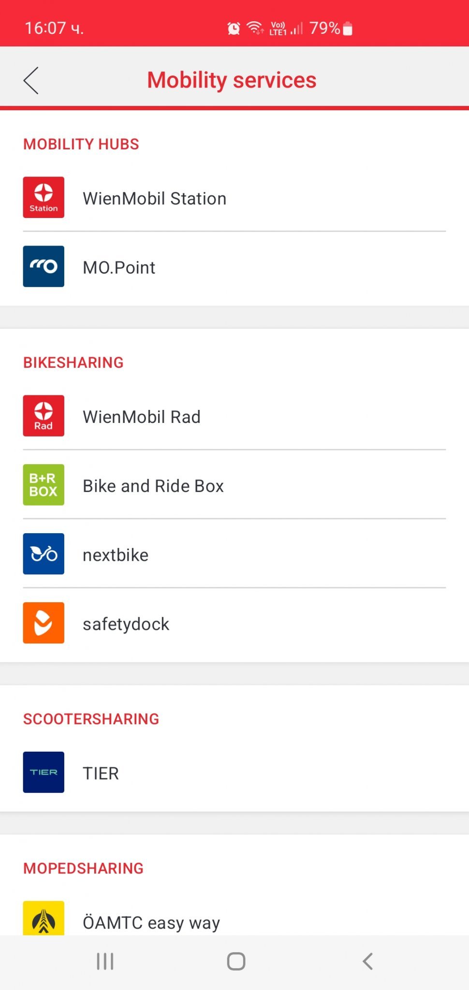Select the WienMobil Rad label
Image resolution: width=469 pixels, height=990 pixels.
pos(142,417)
